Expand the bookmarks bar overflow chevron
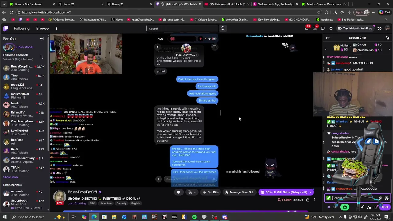The height and width of the screenshot is (221, 393). (387, 20)
